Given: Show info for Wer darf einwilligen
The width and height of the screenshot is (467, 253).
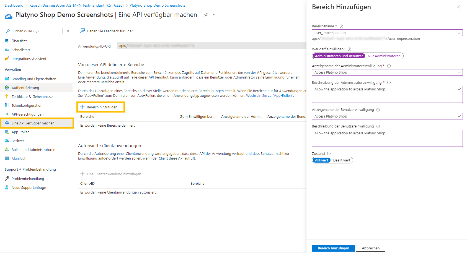Looking at the screenshot, I should pos(349,49).
